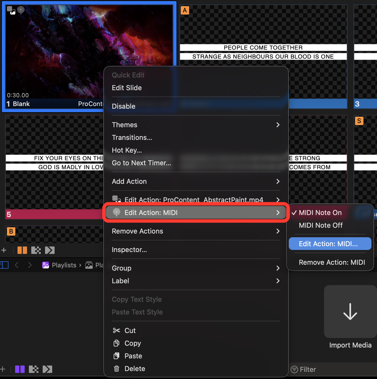Click the arrow icon beside the orange columns toolbar
Viewport: 377px width, 379px height.
point(50,250)
